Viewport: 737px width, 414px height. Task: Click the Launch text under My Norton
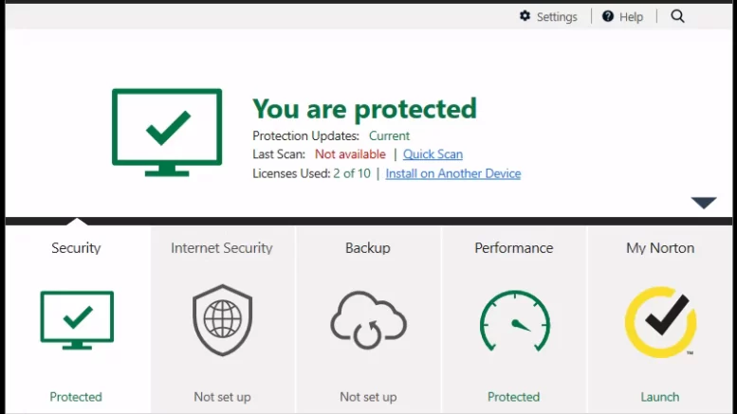(660, 397)
